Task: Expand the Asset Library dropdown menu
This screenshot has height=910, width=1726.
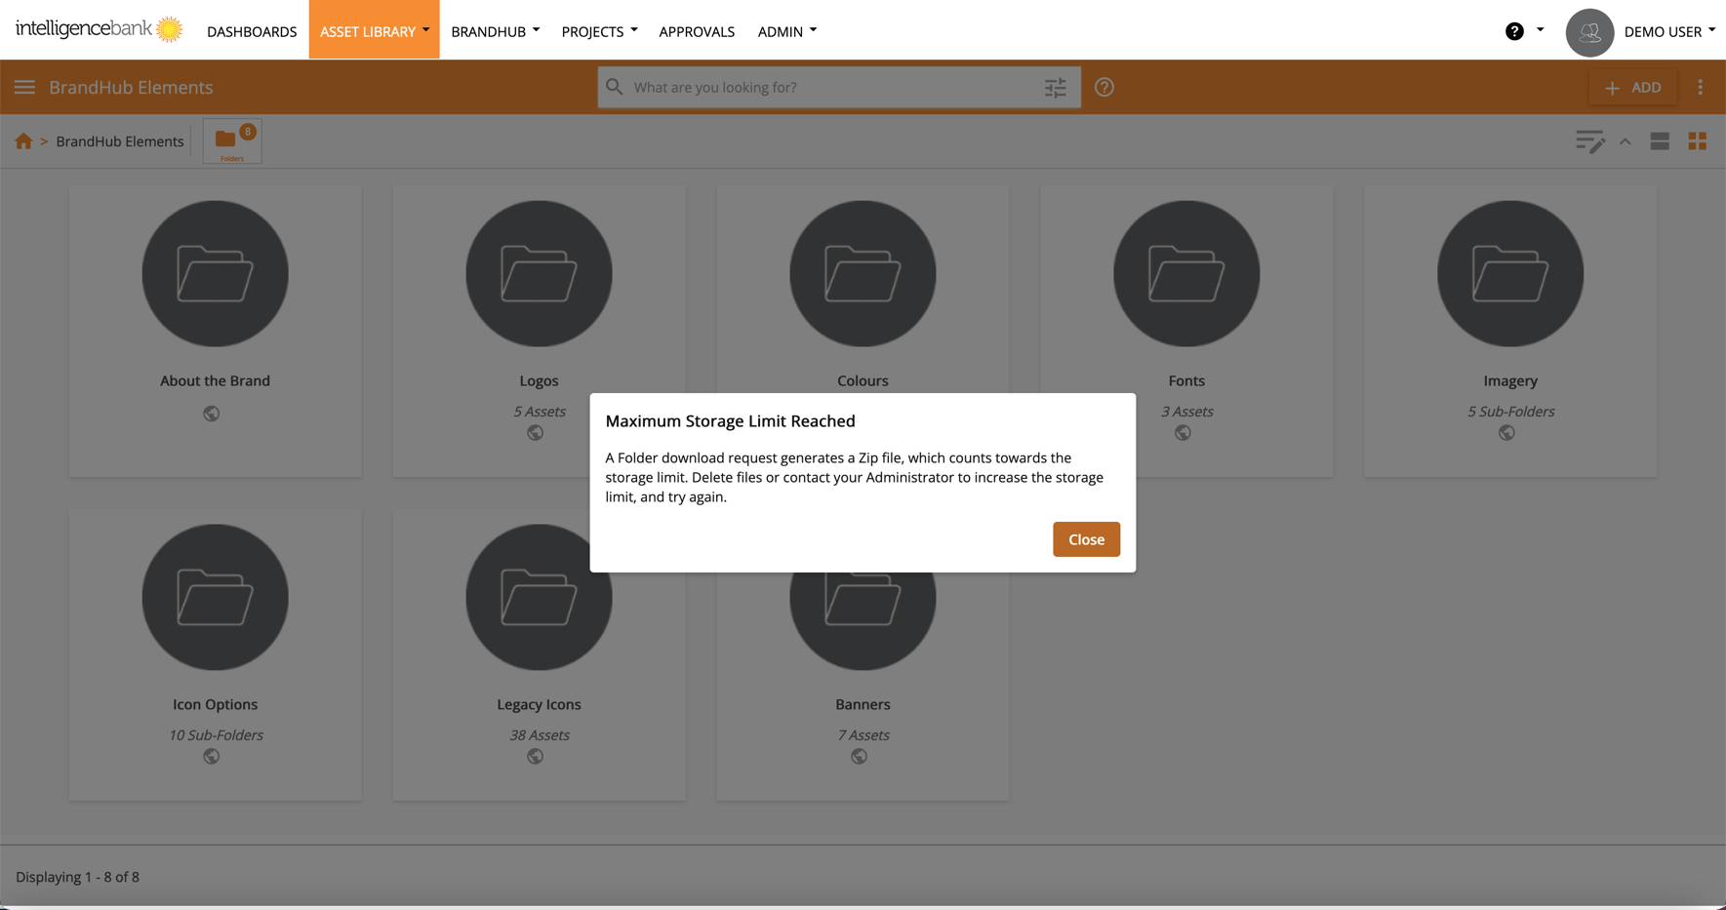Action: 374,31
